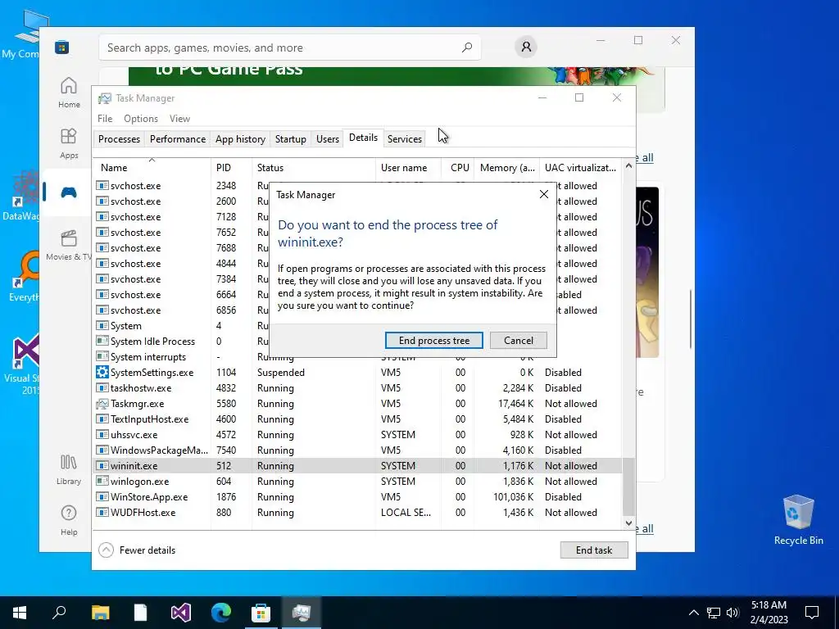Select the WinStore.App.exe process icon
The height and width of the screenshot is (629, 839).
102,496
